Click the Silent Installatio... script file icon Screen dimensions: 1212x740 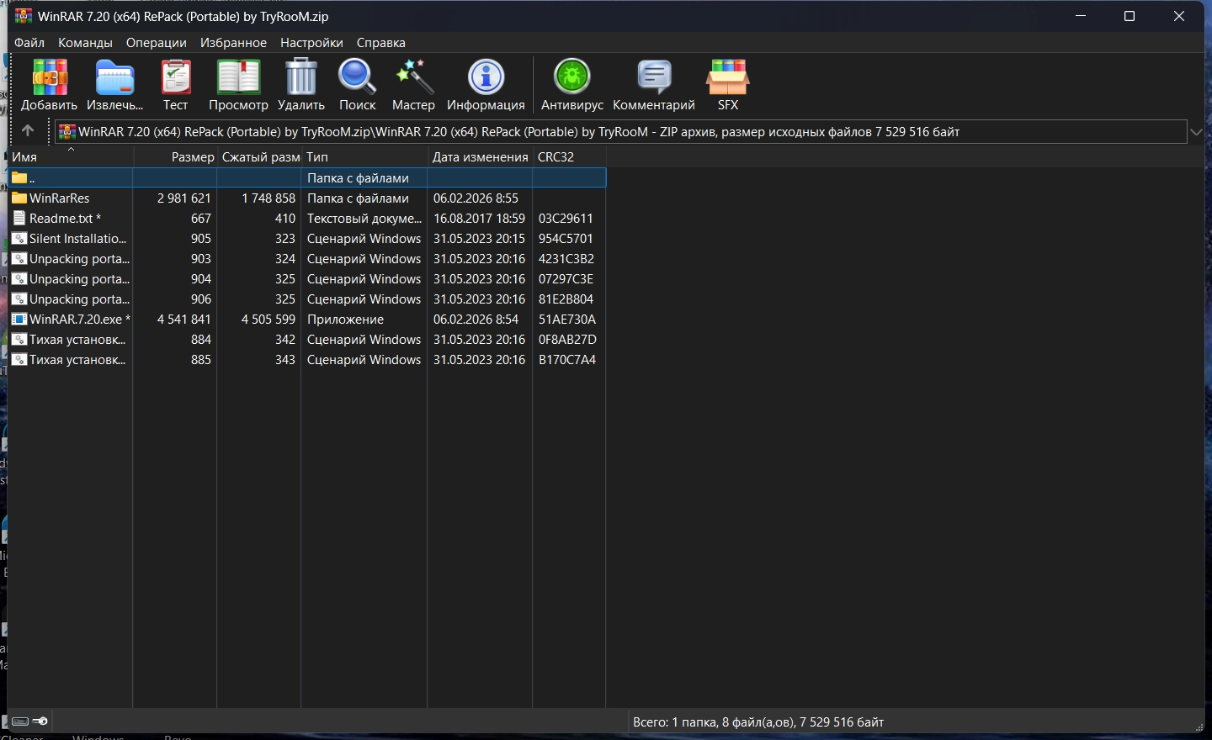point(19,239)
